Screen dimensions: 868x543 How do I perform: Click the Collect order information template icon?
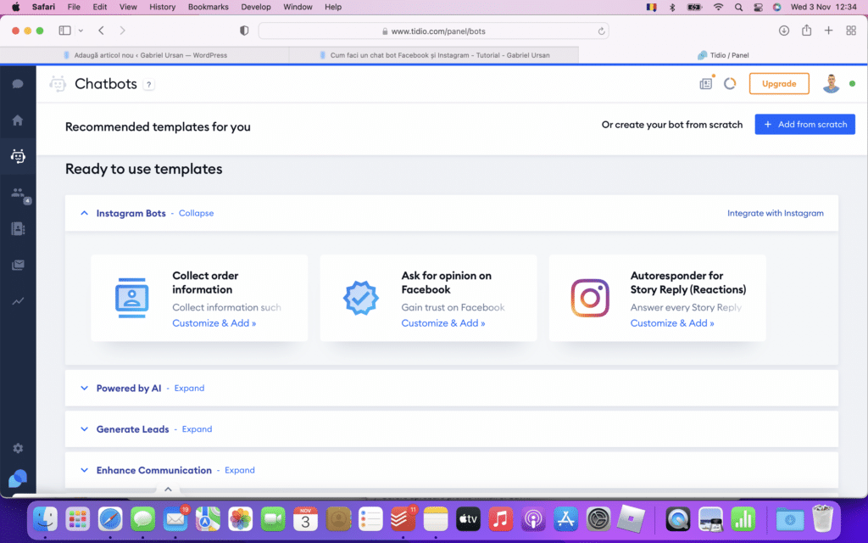click(x=131, y=298)
